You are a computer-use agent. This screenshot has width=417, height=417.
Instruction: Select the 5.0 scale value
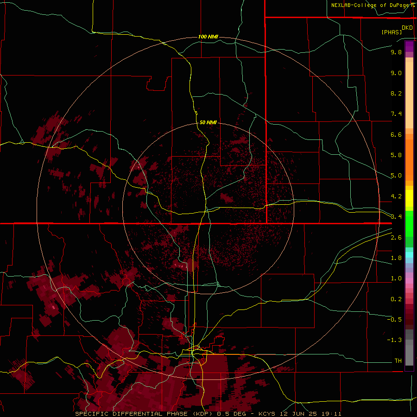(x=396, y=176)
